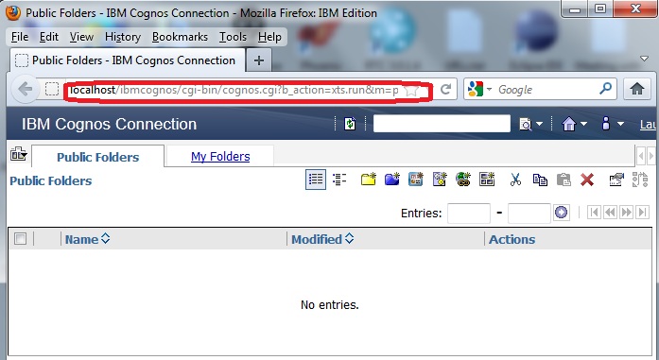This screenshot has height=360, width=659.
Task: Click the Firefox Home button
Action: [636, 89]
